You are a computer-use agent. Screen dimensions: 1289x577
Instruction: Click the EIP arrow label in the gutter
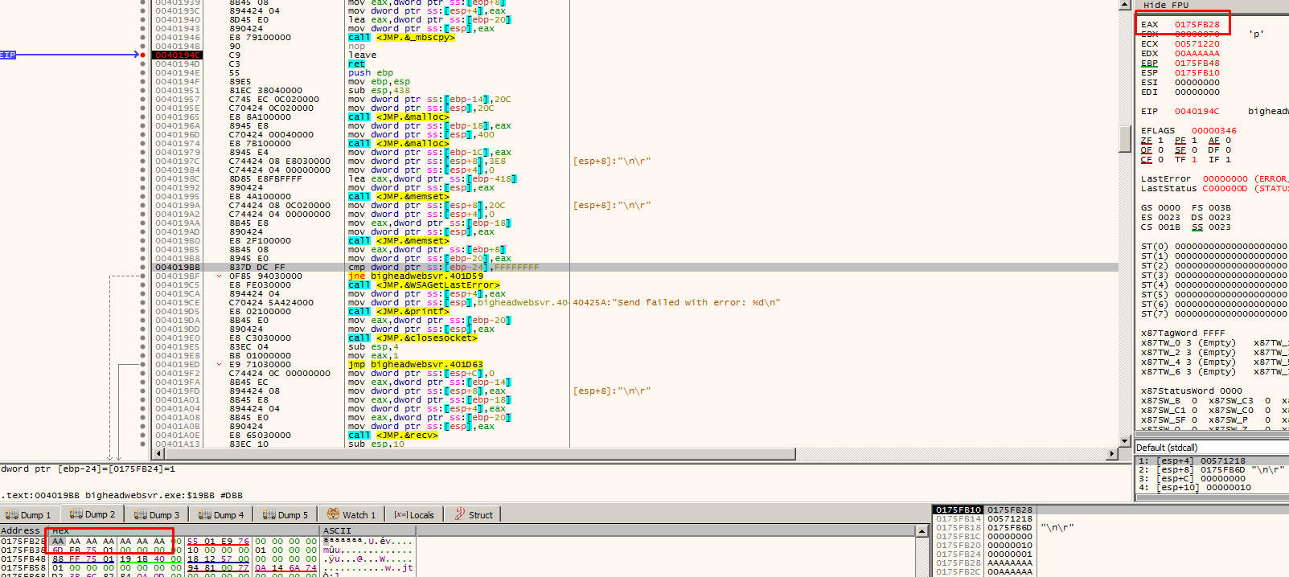(x=8, y=55)
